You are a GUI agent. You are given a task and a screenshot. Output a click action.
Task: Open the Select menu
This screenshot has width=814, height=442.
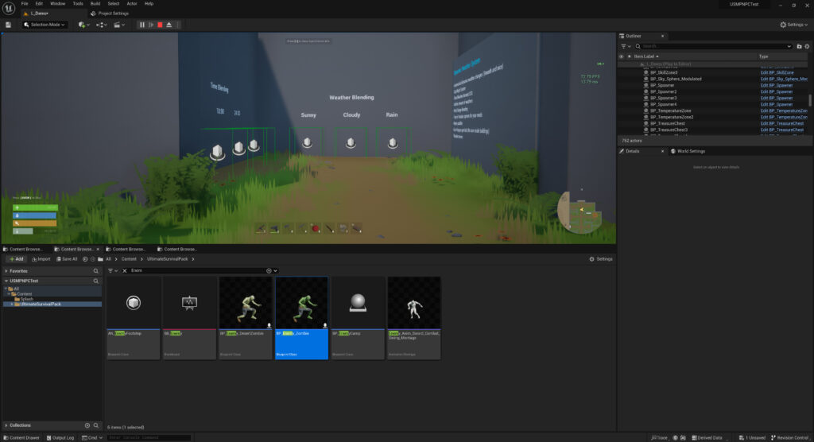tap(113, 4)
